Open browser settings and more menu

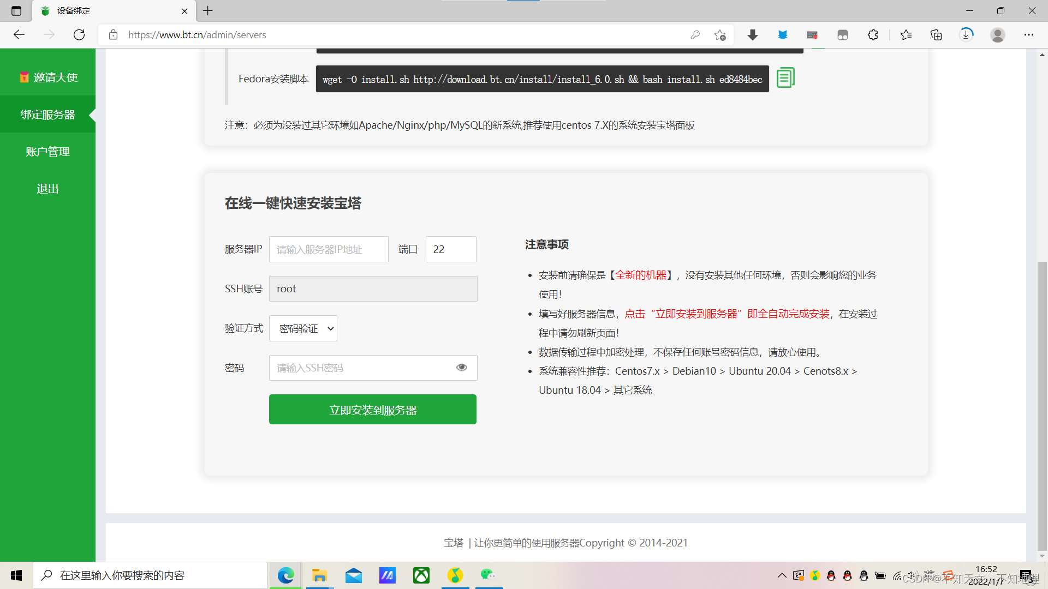1028,35
